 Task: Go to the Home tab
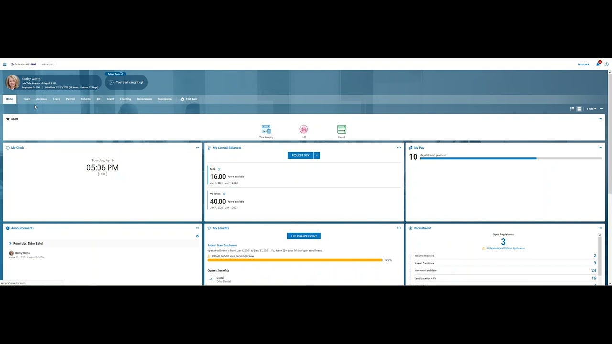tap(10, 99)
